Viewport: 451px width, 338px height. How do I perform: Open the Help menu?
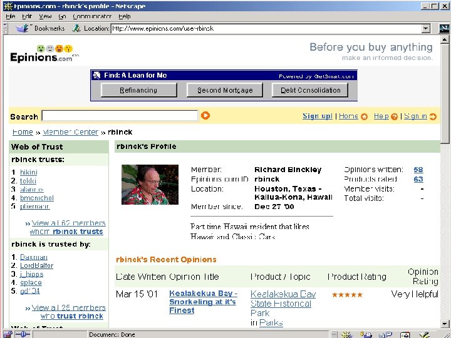pos(125,16)
